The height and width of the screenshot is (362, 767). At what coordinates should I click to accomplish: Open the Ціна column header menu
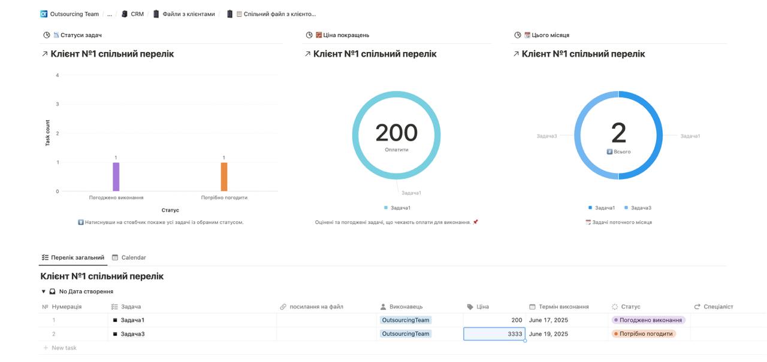(482, 307)
